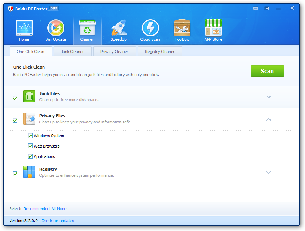Screen dimensions: 305x231
Task: Start the green Scan button
Action: tap(267, 71)
